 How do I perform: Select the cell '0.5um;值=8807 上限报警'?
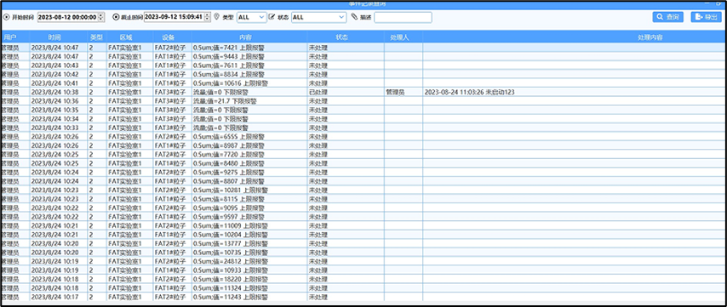(249, 181)
